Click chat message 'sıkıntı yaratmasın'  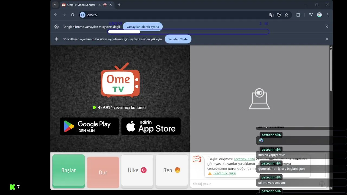pyautogui.click(x=271, y=183)
